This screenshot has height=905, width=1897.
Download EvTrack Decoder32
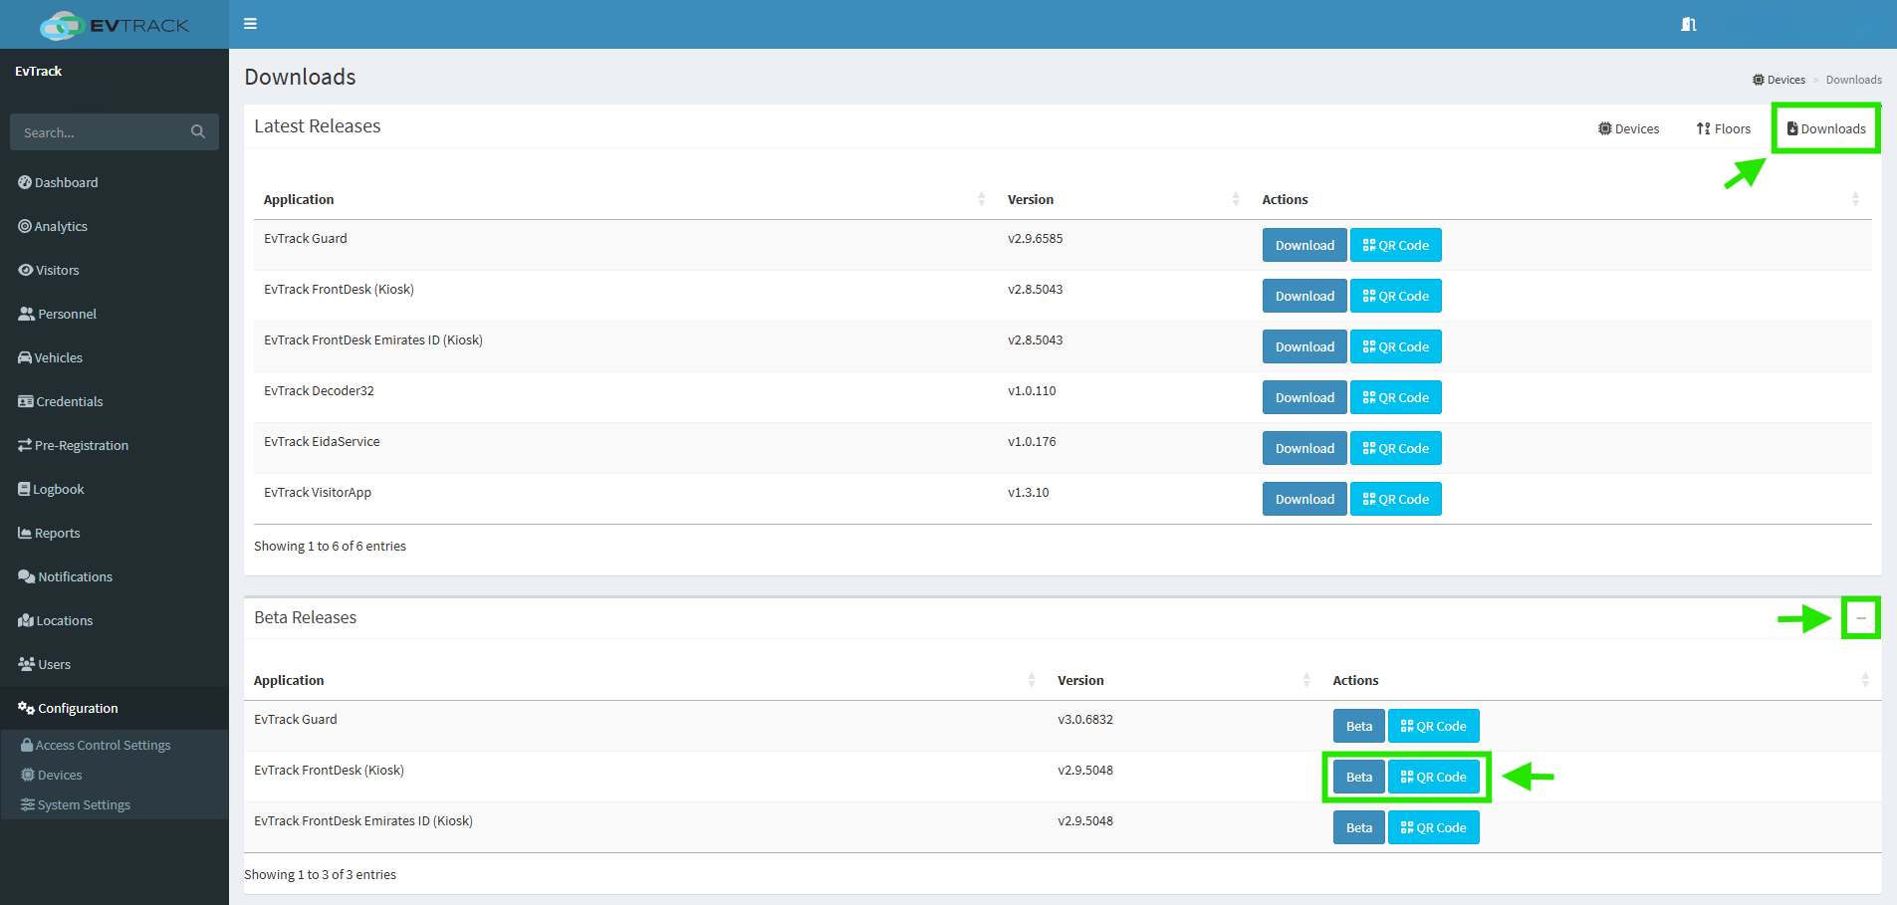pyautogui.click(x=1304, y=397)
